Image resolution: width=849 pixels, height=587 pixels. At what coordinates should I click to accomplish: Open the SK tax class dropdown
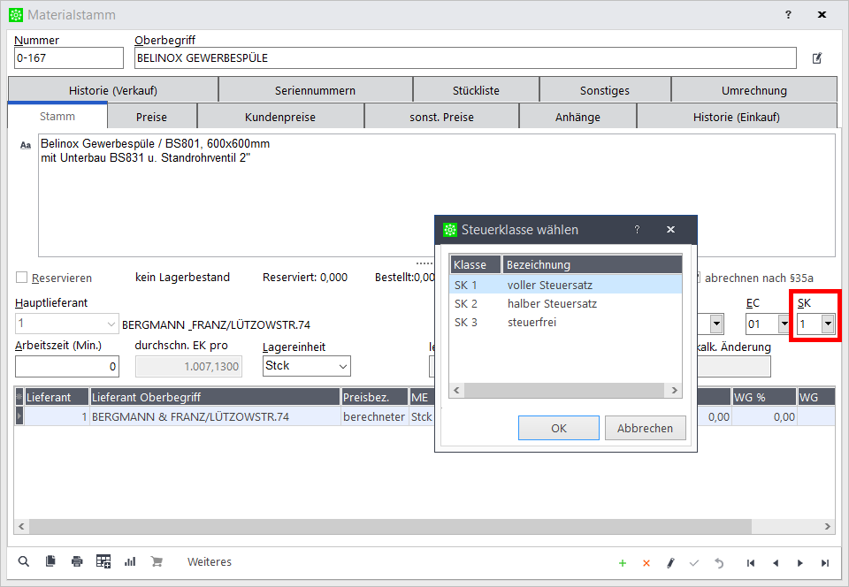tap(827, 324)
